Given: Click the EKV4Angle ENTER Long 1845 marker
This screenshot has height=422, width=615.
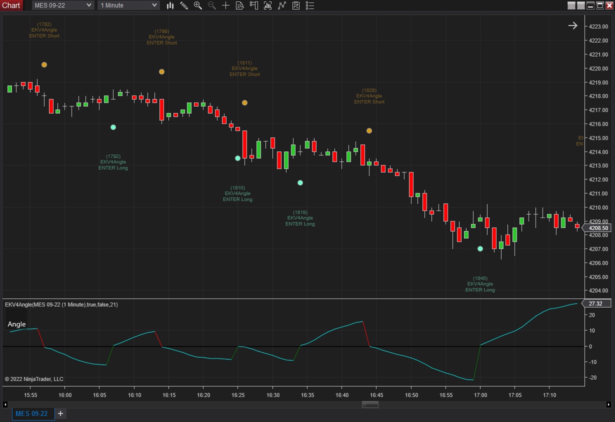Looking at the screenshot, I should click(480, 248).
